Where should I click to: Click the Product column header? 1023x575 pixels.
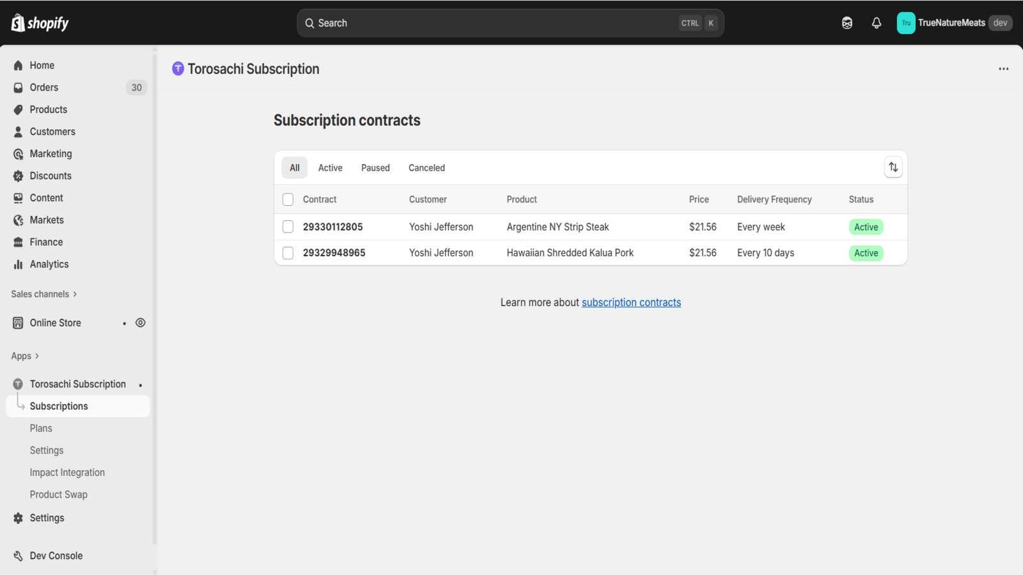pos(522,199)
